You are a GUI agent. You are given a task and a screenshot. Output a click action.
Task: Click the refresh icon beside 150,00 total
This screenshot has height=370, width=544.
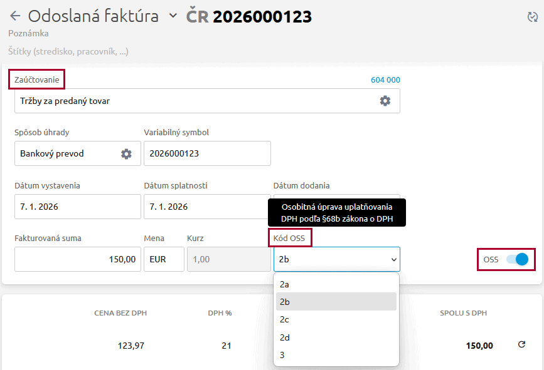point(521,345)
